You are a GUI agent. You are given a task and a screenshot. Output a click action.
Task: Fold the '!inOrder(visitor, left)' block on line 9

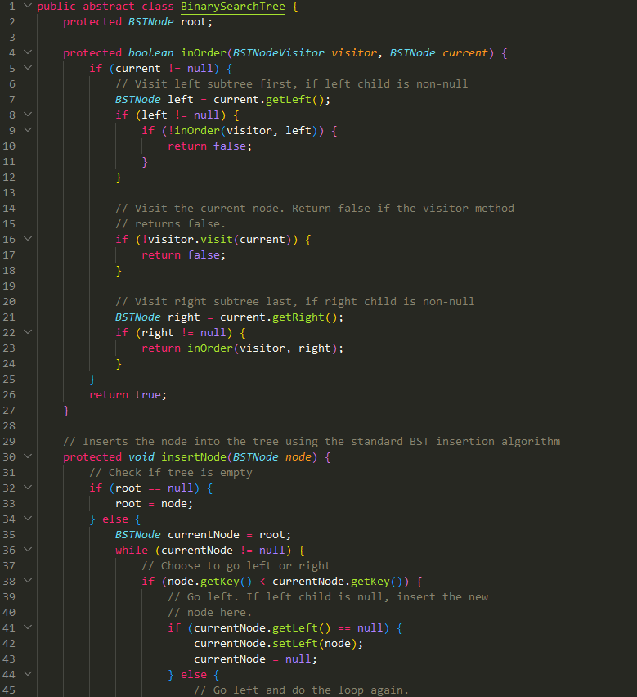(x=28, y=130)
